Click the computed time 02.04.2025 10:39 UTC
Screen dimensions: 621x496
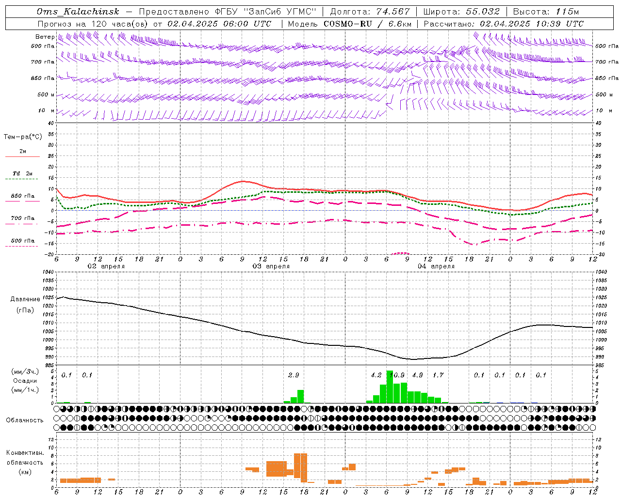(x=532, y=24)
